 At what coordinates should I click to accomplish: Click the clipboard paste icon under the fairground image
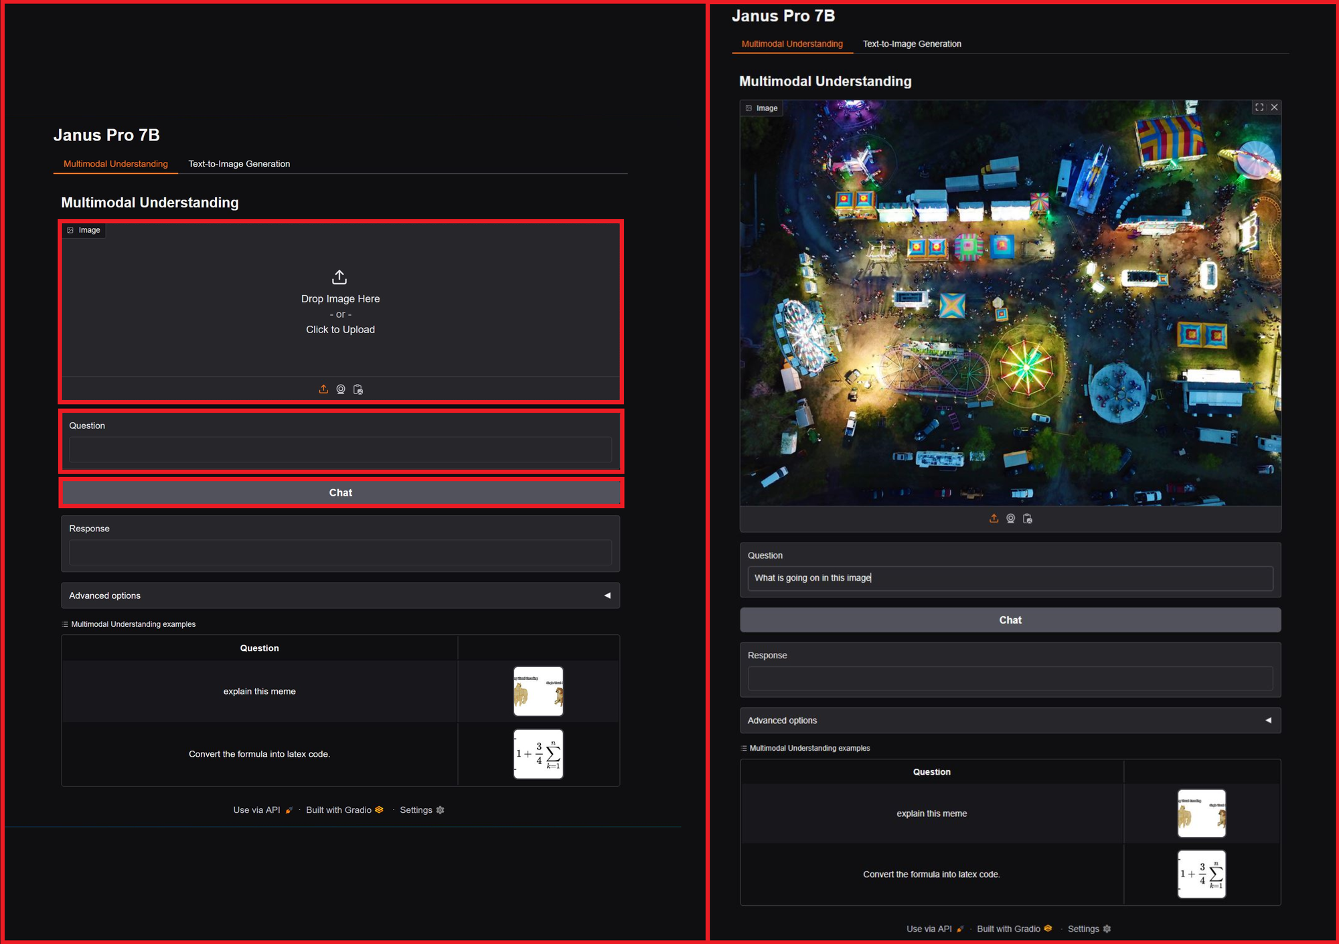pyautogui.click(x=1028, y=518)
